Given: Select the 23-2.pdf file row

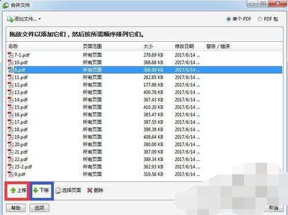Looking at the screenshot, I should pos(145,167).
